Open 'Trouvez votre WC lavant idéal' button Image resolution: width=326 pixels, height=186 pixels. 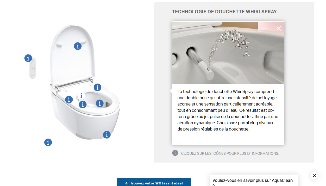(x=154, y=182)
